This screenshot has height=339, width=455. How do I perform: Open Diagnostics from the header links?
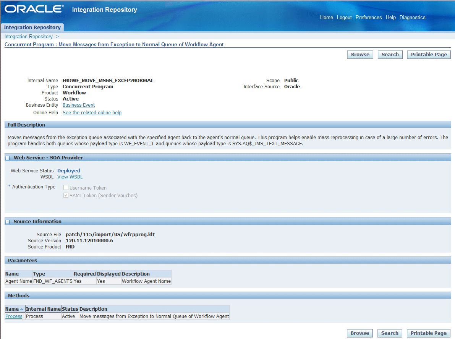(x=412, y=18)
